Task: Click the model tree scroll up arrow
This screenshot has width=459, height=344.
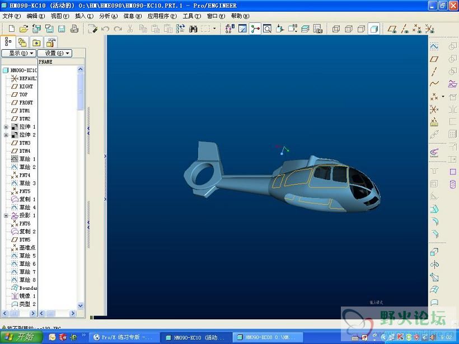Action: pos(81,69)
